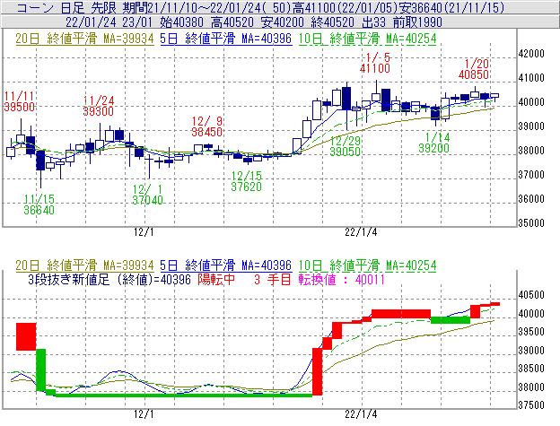Click the 10日 終値平滑 MA=40254 label in upper chart
560x426 pixels.
pos(367,39)
